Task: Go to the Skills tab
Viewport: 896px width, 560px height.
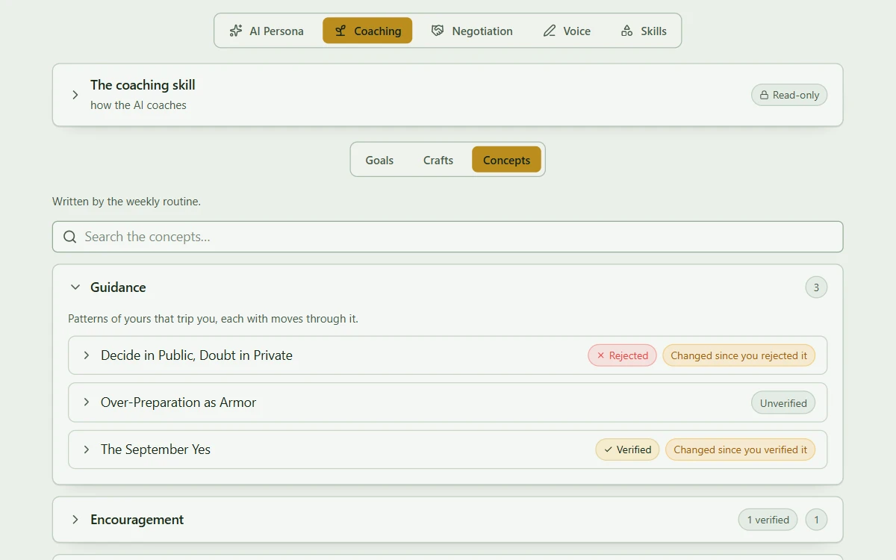Action: point(644,31)
